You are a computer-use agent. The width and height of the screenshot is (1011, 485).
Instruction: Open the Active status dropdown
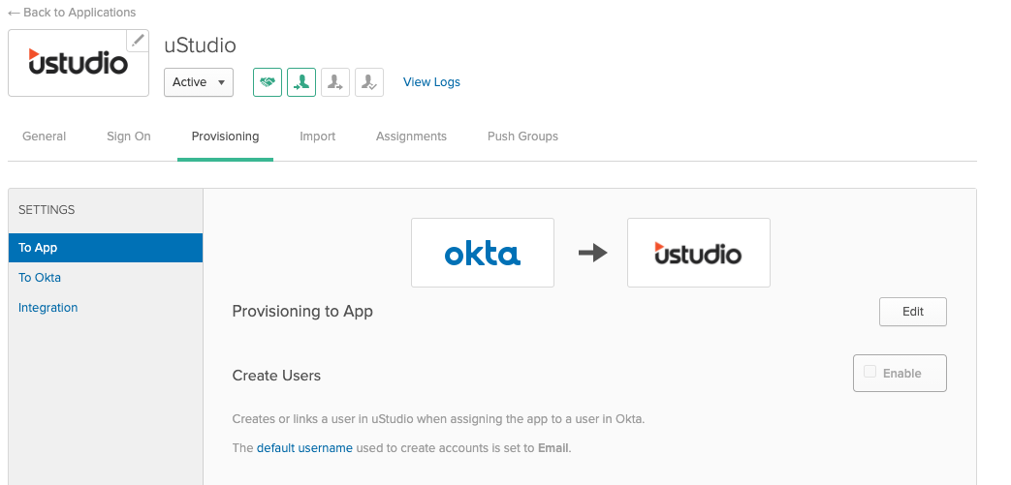tap(199, 82)
